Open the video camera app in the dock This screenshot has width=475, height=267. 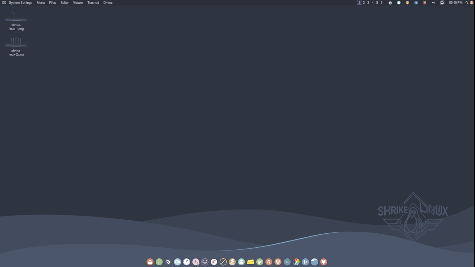(177, 262)
